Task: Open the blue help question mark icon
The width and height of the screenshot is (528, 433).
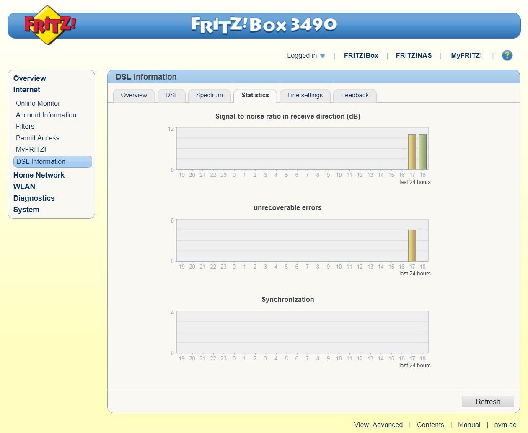Action: pyautogui.click(x=507, y=55)
